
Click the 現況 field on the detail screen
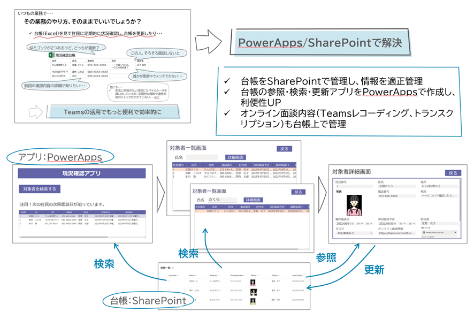[x=439, y=196]
